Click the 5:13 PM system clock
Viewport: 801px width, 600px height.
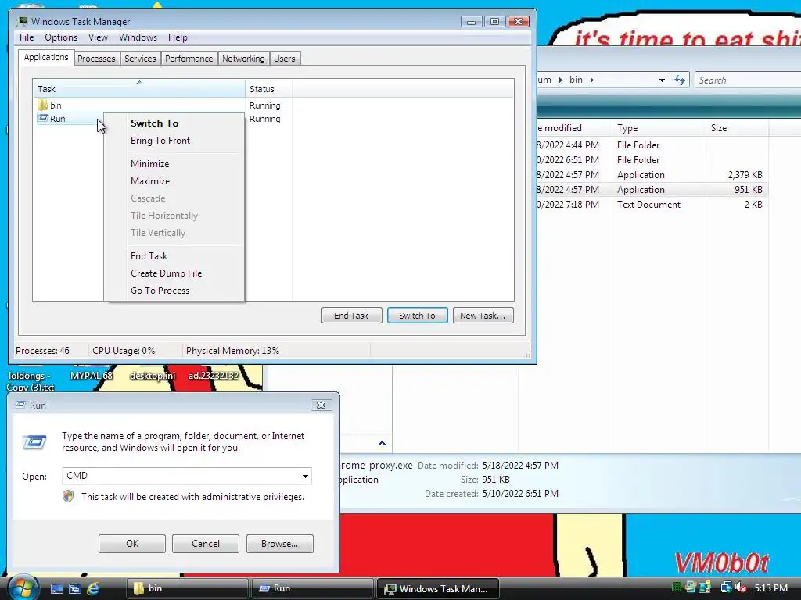pyautogui.click(x=770, y=587)
